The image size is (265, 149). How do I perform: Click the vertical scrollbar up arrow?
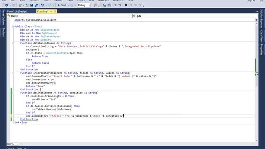[x=257, y=24]
